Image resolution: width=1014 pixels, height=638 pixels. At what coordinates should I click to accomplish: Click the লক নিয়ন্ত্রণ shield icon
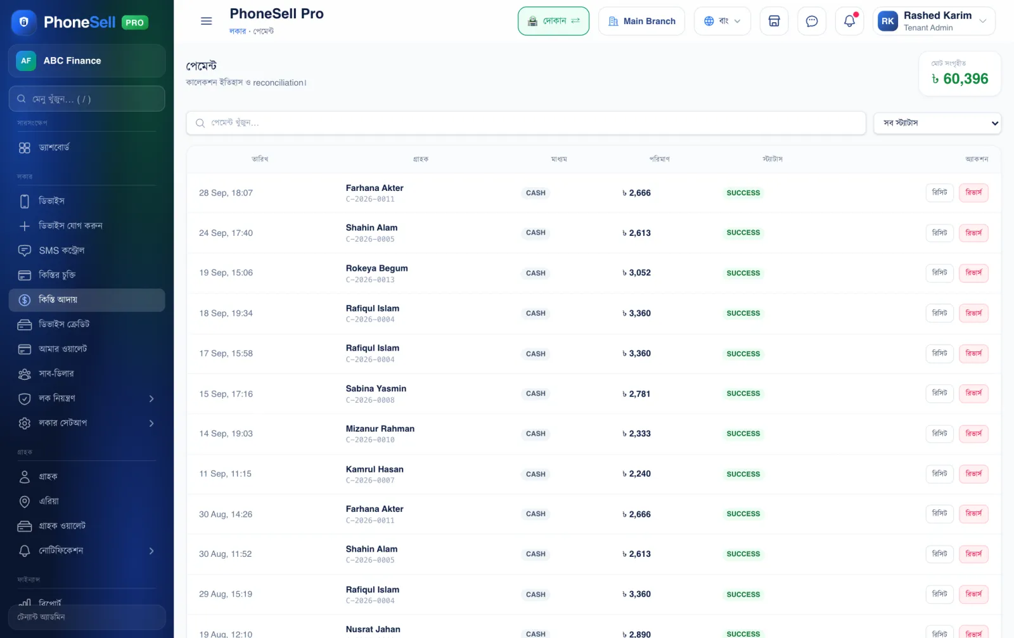click(x=24, y=399)
